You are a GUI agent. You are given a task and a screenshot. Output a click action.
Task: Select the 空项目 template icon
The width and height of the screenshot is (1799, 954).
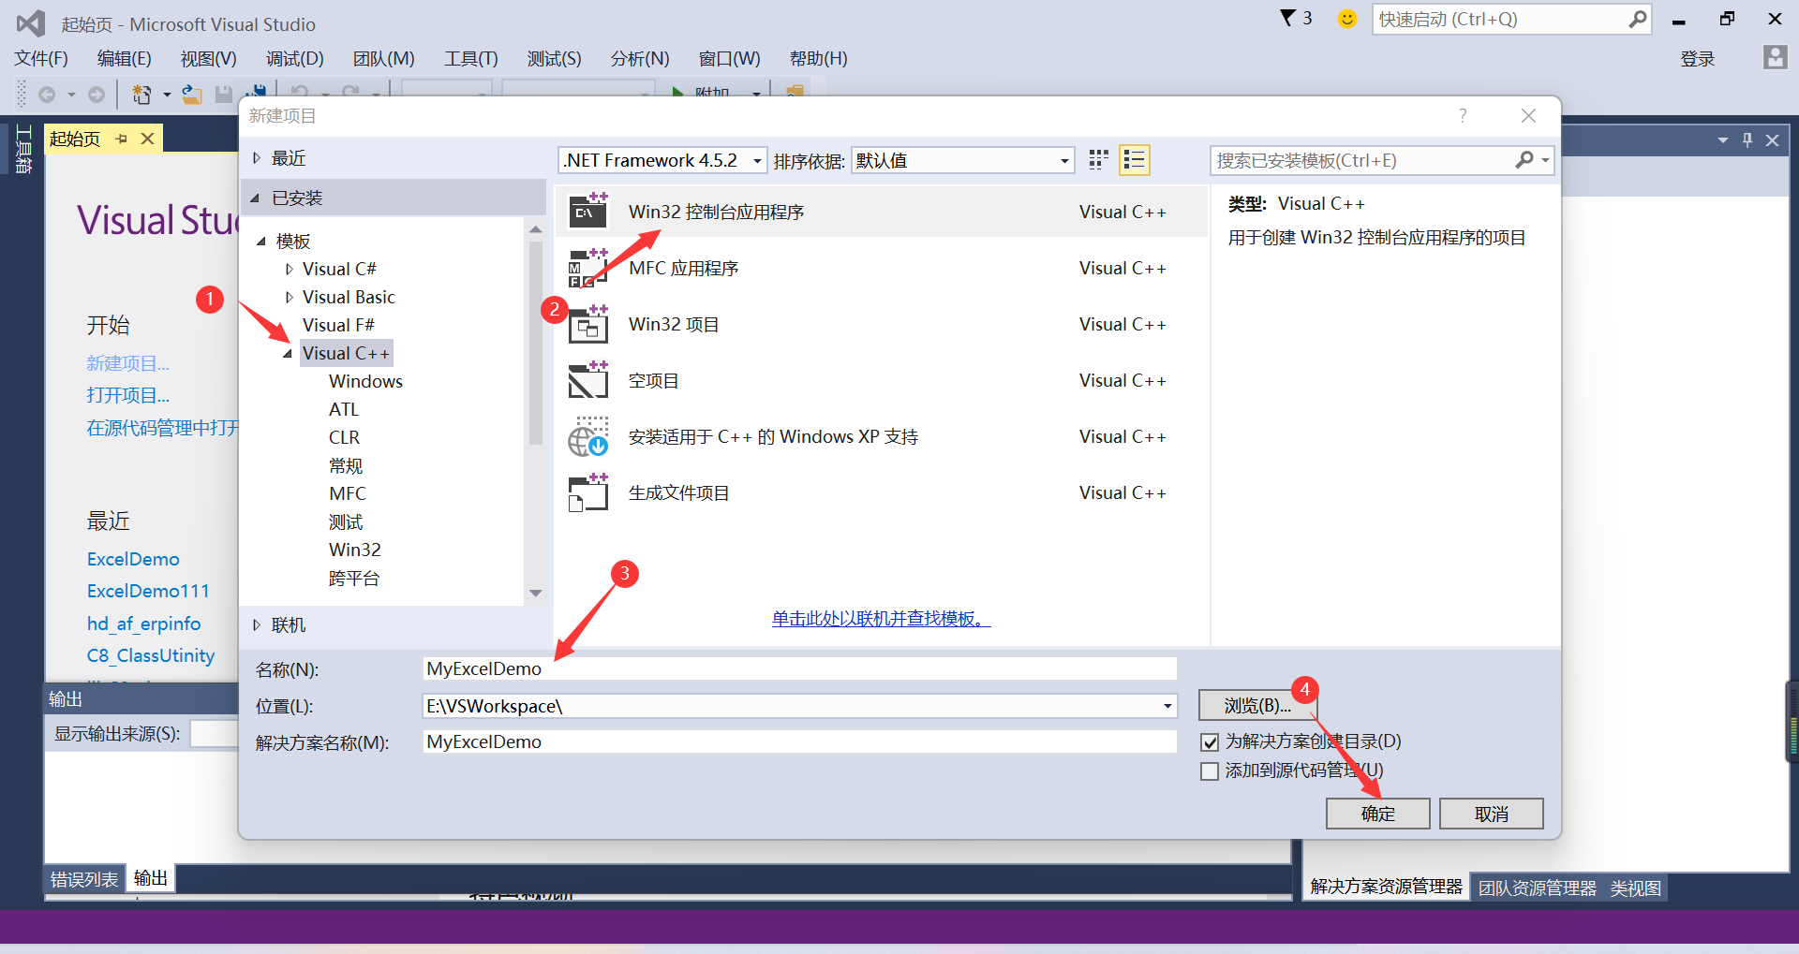[x=588, y=380]
